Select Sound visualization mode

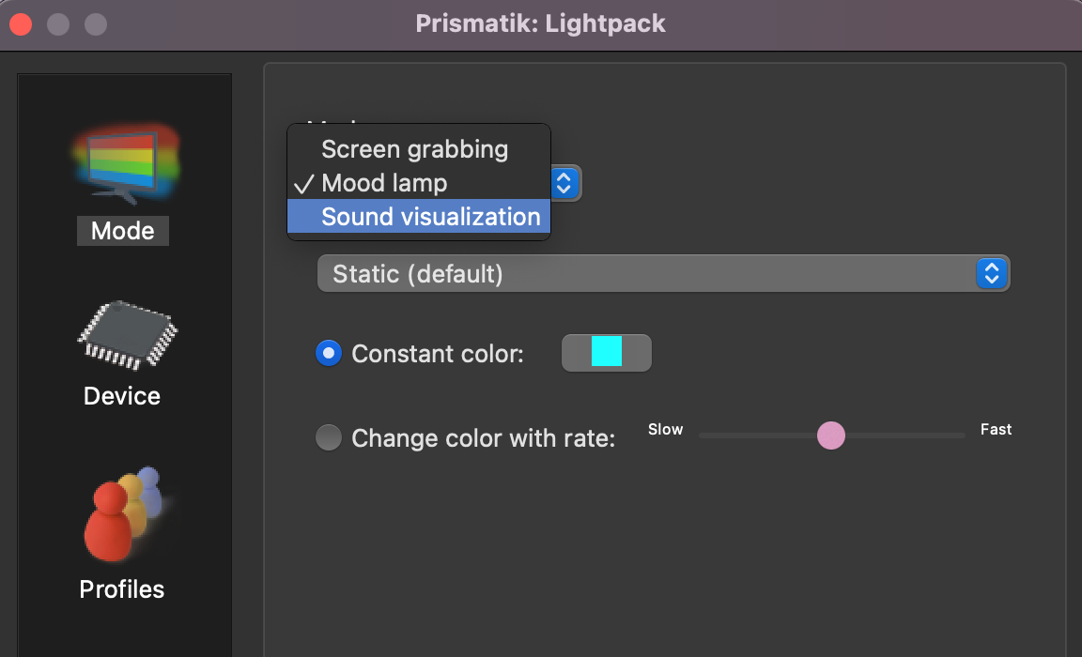[432, 216]
